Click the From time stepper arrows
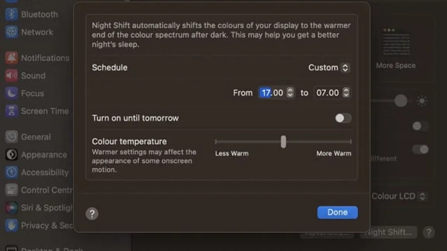 tap(290, 93)
